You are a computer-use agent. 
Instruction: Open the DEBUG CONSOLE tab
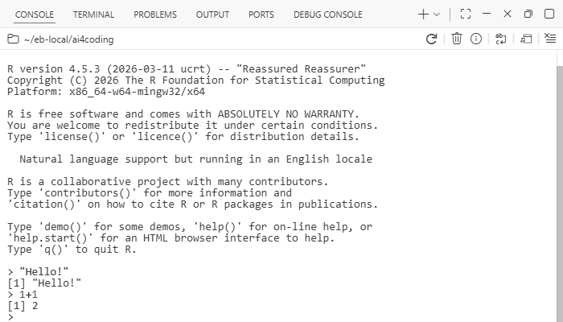328,14
